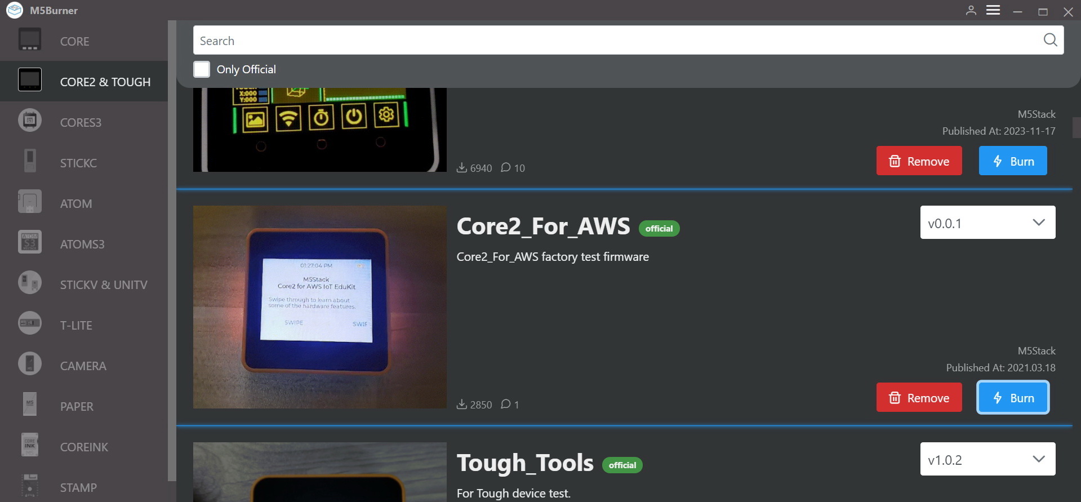Open the hamburger menu icon
1081x502 pixels.
tap(993, 10)
